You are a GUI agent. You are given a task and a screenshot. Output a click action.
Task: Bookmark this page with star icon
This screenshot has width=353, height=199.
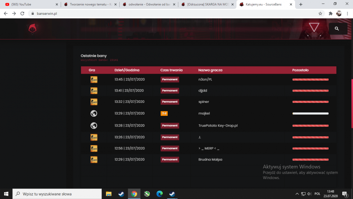tap(320, 13)
